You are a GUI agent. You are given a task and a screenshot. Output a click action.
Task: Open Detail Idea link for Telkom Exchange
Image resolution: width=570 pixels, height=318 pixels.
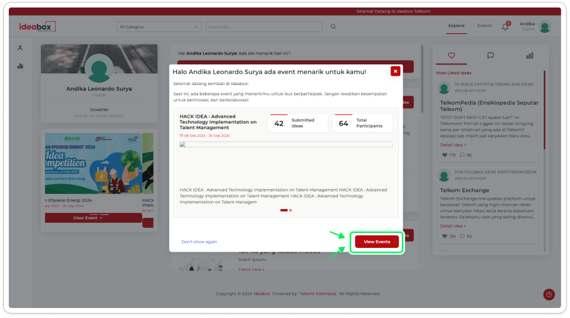pyautogui.click(x=453, y=226)
